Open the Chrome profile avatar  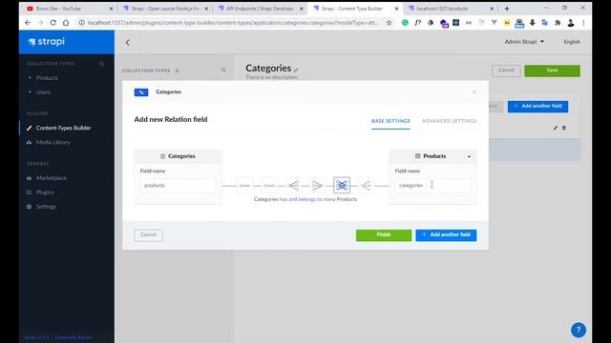tap(571, 23)
